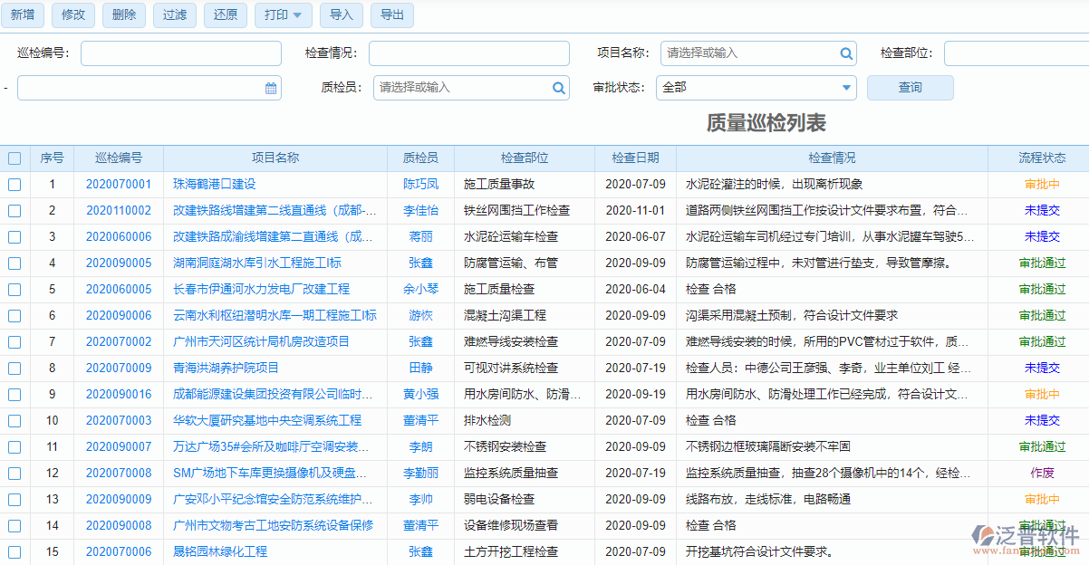This screenshot has width=1089, height=565.
Task: Click the 查询 query button
Action: (x=910, y=88)
